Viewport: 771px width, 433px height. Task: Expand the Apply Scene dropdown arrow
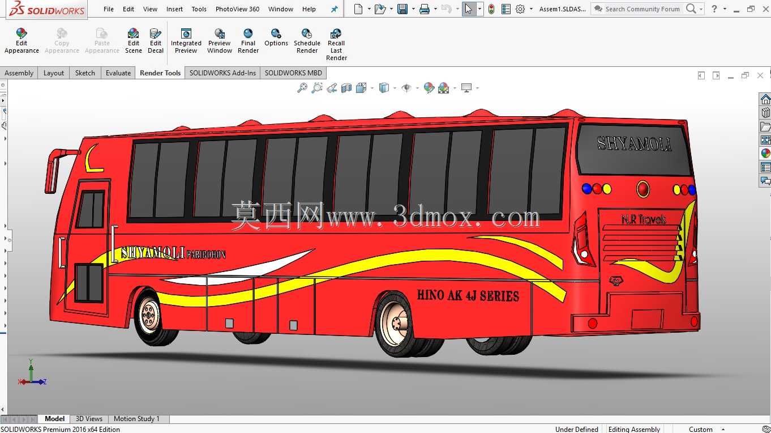click(x=454, y=88)
